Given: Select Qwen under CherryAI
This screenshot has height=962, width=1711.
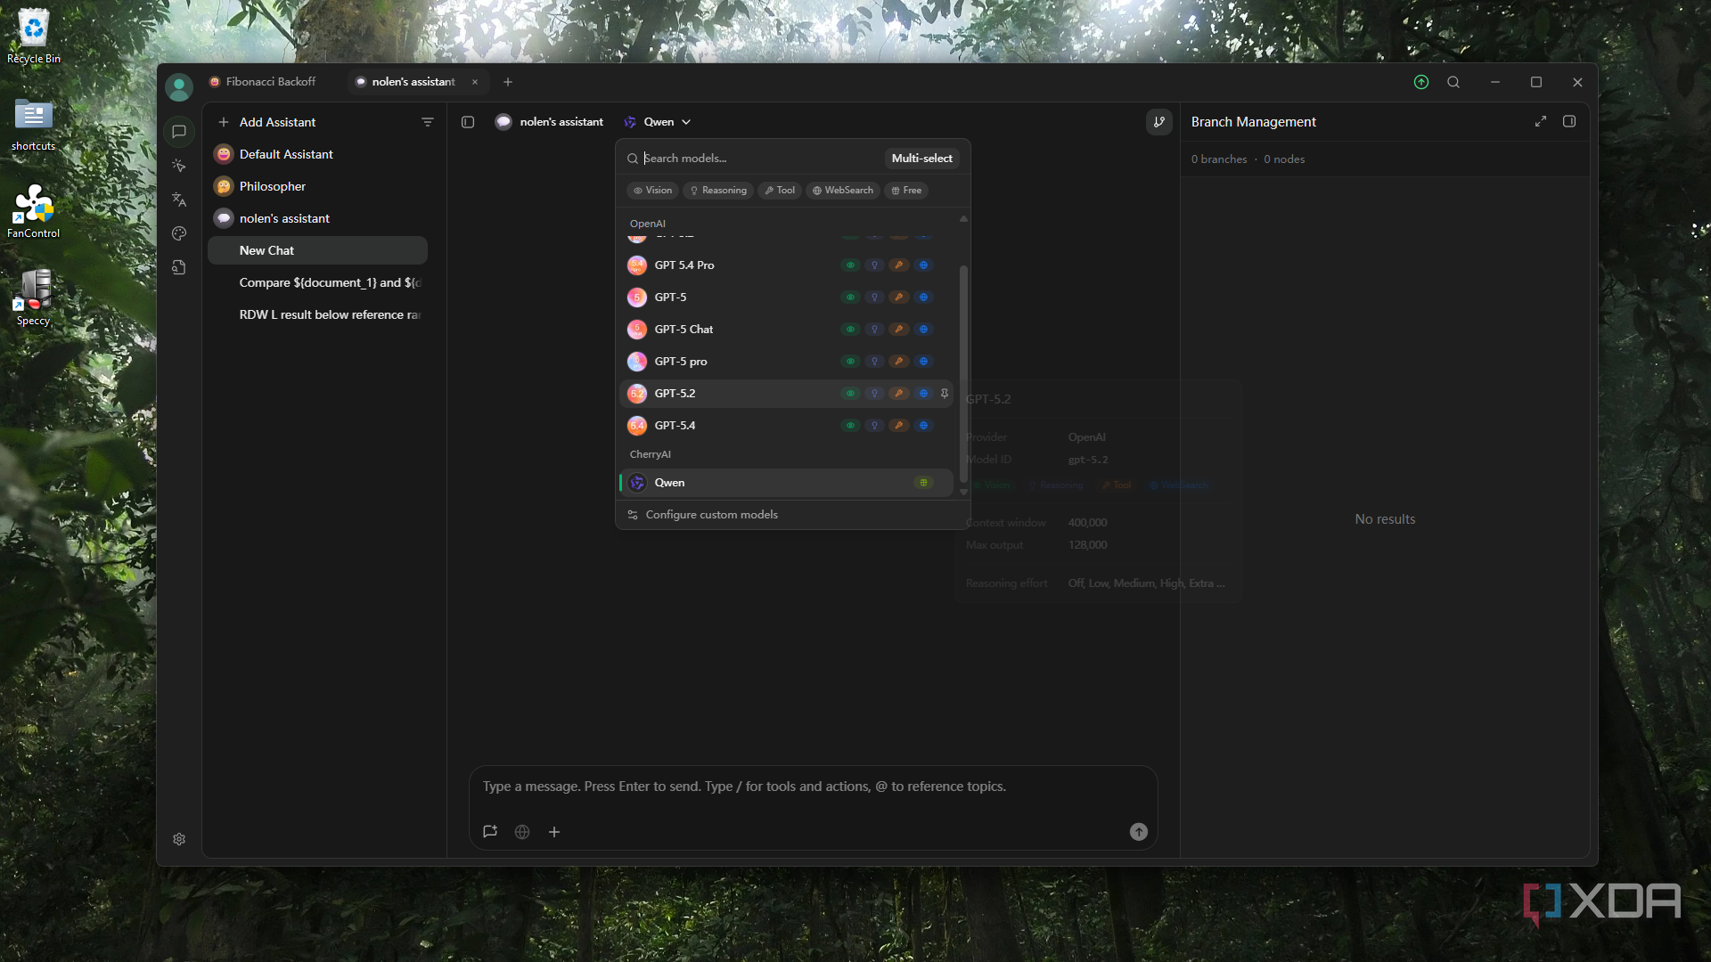Looking at the screenshot, I should point(786,482).
